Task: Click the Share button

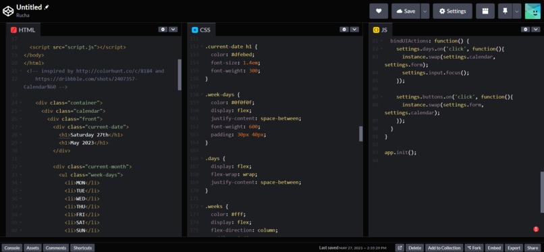Action: click(x=533, y=248)
